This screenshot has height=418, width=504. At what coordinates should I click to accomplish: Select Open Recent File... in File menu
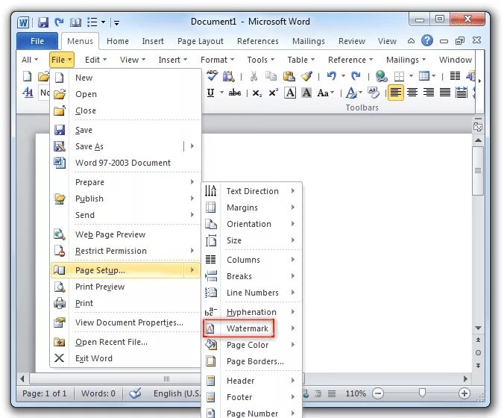pyautogui.click(x=125, y=342)
